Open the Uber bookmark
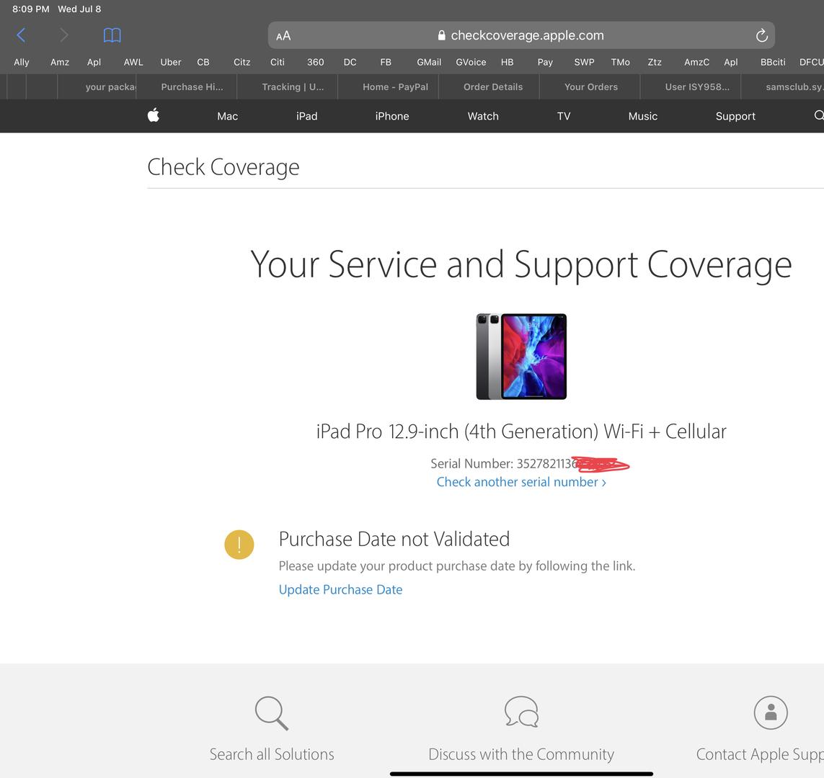Viewport: 824px width, 778px height. pos(171,62)
